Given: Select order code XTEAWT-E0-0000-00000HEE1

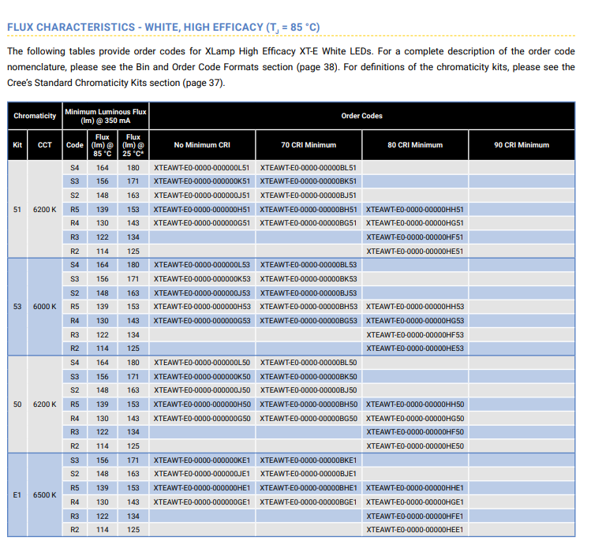Looking at the screenshot, I should coord(414,530).
